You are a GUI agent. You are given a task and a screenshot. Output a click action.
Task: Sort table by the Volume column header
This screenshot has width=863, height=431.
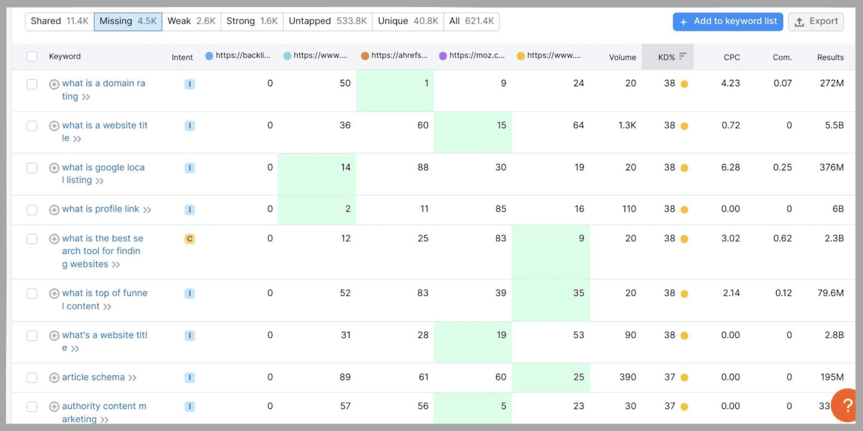(622, 57)
